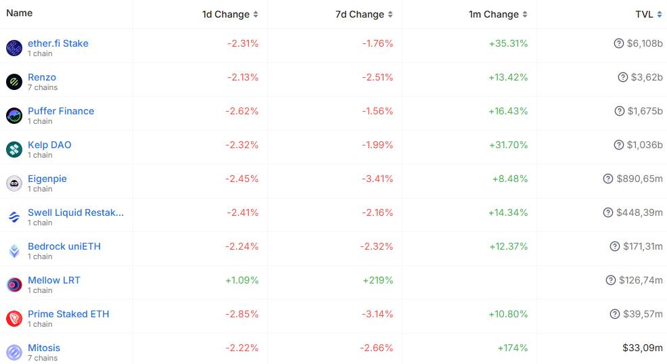Click the Prime Staked ETH logo
This screenshot has height=364, width=667.
[14, 319]
